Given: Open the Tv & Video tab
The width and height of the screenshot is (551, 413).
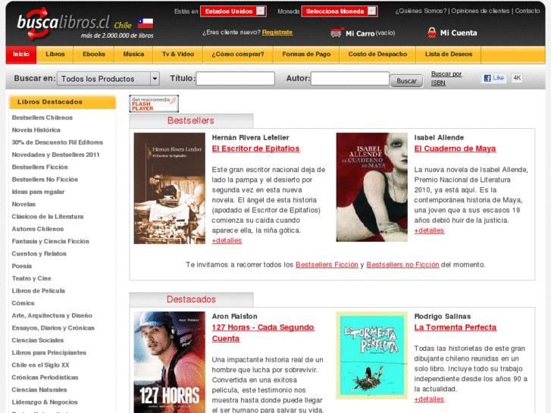Looking at the screenshot, I should pos(178,54).
